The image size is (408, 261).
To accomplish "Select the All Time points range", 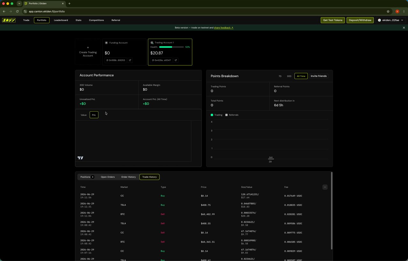I will [301, 76].
